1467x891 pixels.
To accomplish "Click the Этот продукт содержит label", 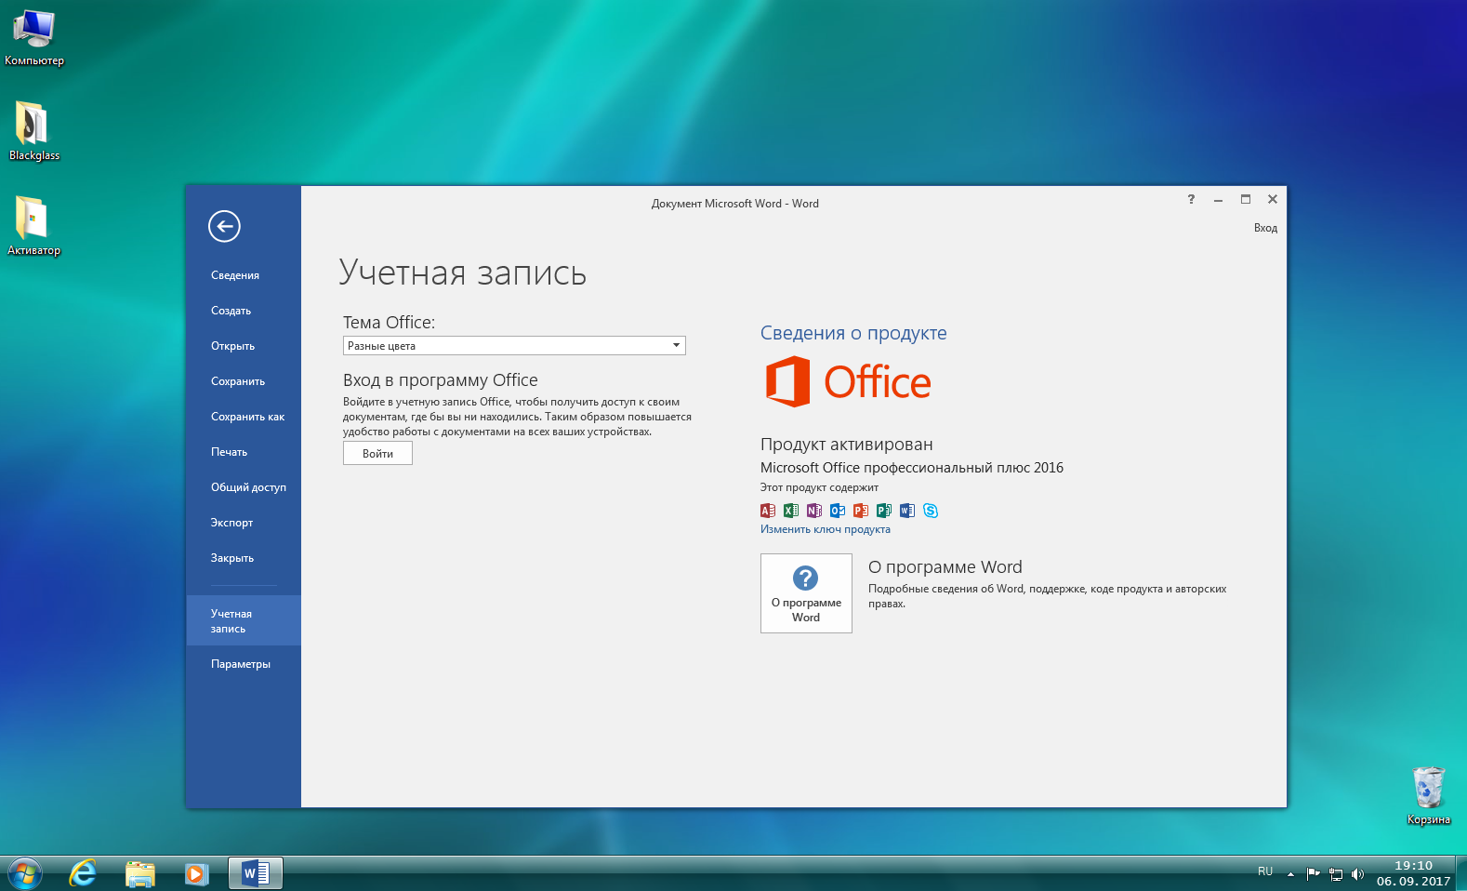I will (x=819, y=487).
